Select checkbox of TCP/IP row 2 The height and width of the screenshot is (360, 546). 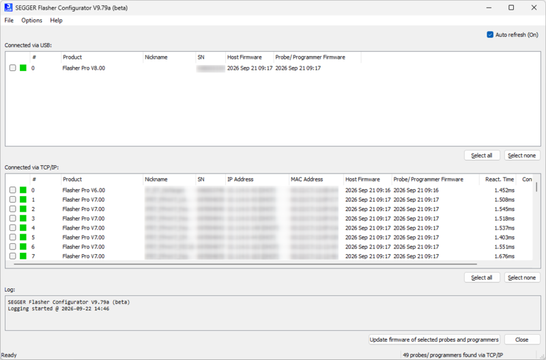(12, 209)
